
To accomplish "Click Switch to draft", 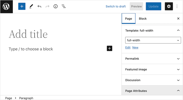I will [116, 6].
